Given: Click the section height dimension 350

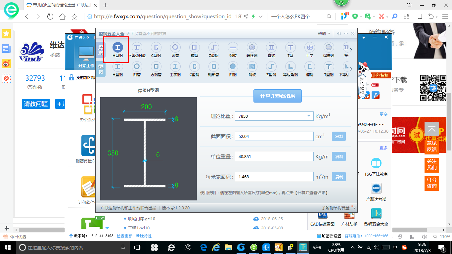Looking at the screenshot, I should click(x=113, y=153).
